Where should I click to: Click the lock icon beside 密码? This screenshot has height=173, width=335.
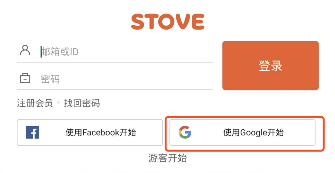click(25, 78)
